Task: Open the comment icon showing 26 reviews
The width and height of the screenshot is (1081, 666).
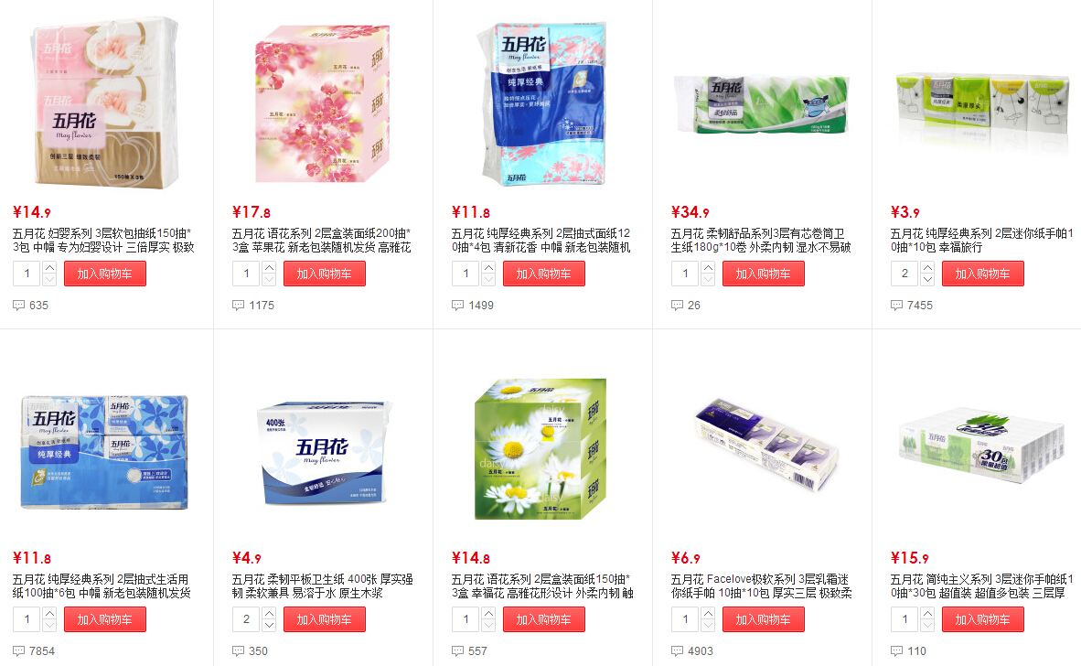Action: click(x=677, y=305)
